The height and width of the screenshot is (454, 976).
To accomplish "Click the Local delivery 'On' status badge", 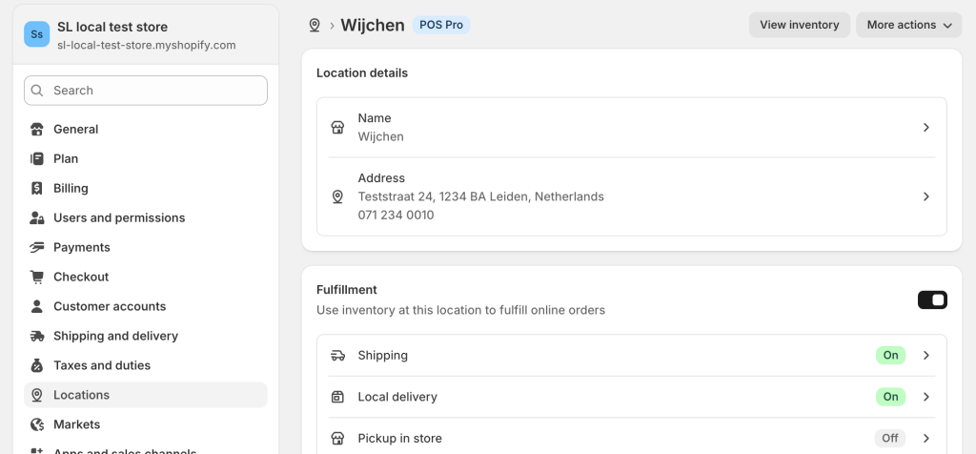I will 890,397.
